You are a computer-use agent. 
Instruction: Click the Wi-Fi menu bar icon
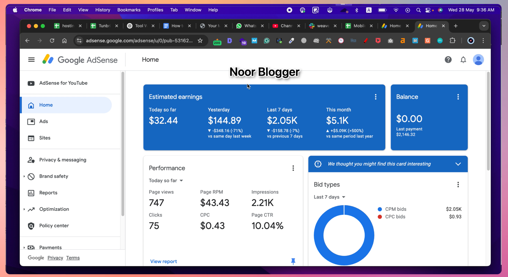[396, 10]
